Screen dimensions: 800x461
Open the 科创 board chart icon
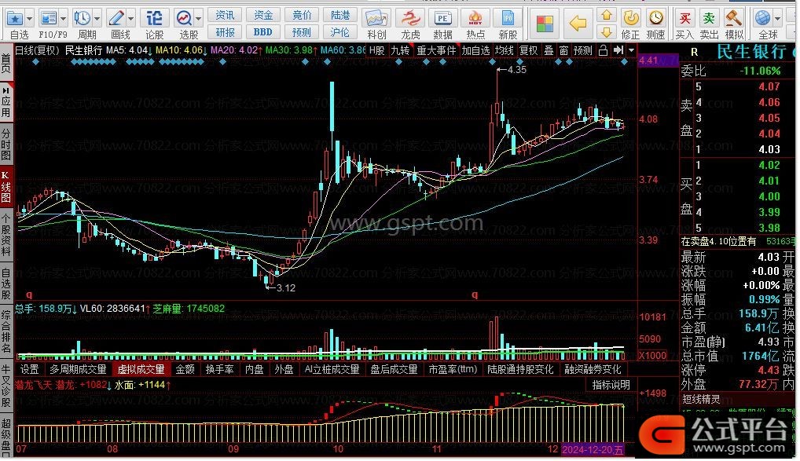tap(376, 19)
